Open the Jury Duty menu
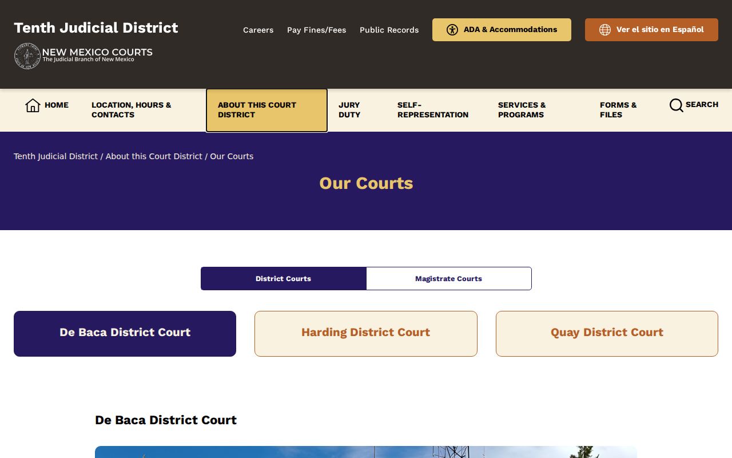732x458 pixels. (349, 110)
